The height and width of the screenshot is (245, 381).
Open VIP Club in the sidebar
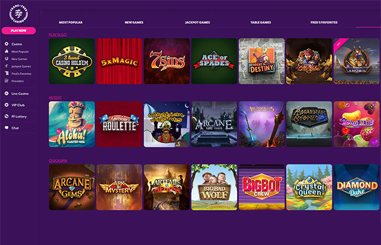coord(18,105)
